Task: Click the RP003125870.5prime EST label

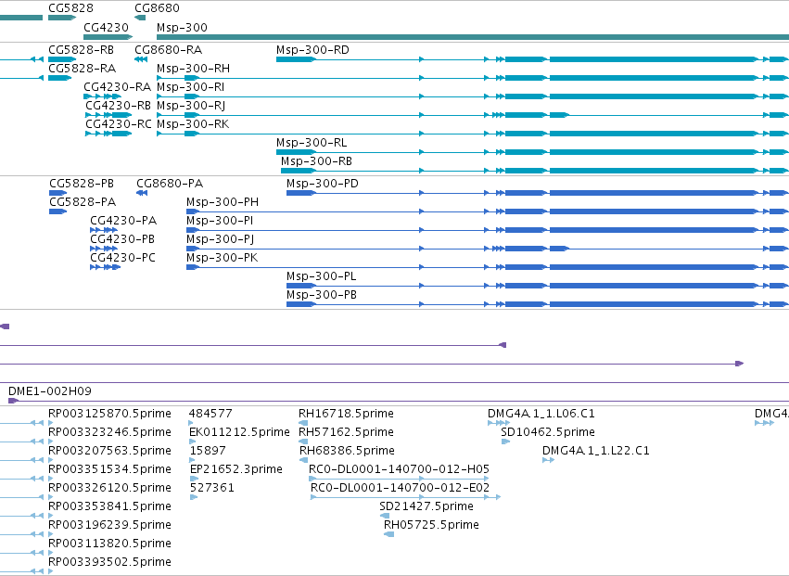Action: pos(109,414)
